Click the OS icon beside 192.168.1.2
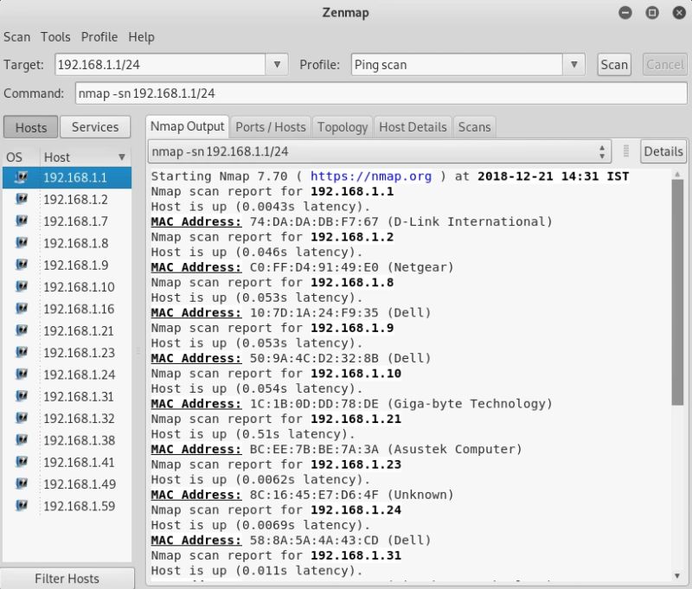The width and height of the screenshot is (692, 589). click(21, 200)
